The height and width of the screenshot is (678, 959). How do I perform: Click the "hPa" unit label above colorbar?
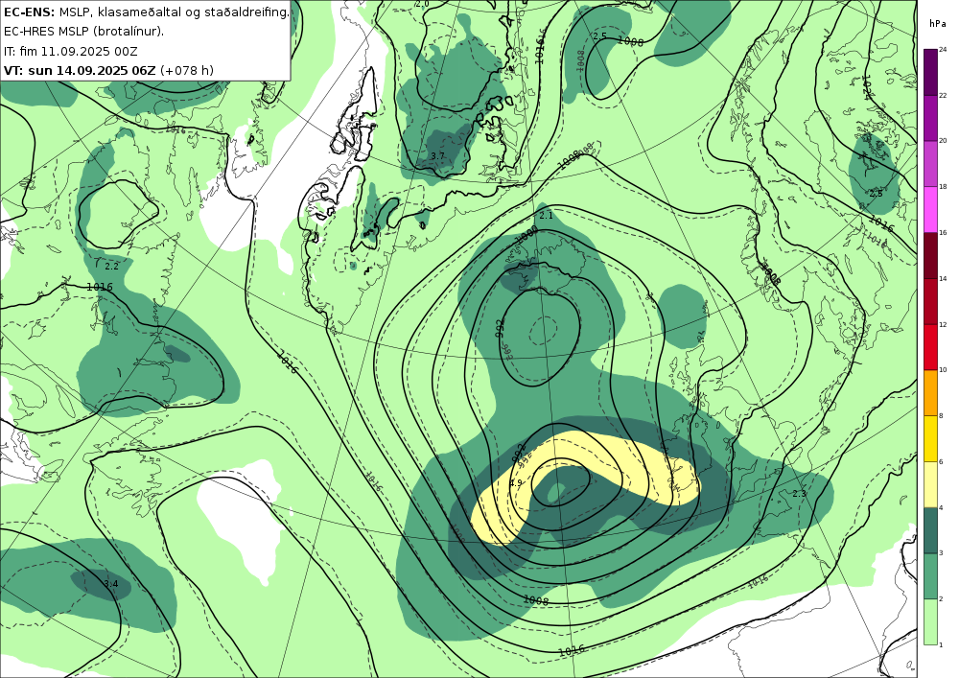tap(938, 24)
